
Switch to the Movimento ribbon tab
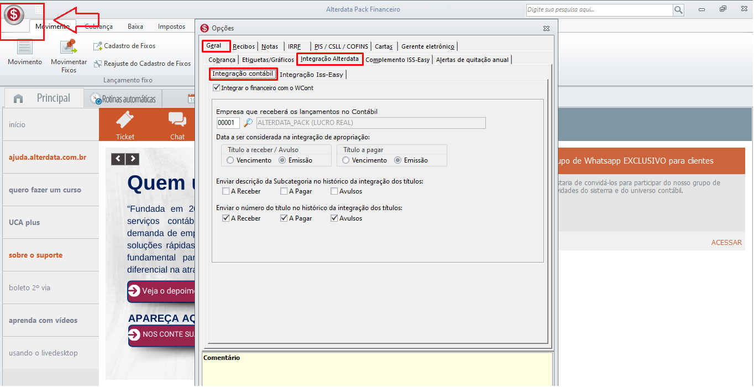pos(53,27)
